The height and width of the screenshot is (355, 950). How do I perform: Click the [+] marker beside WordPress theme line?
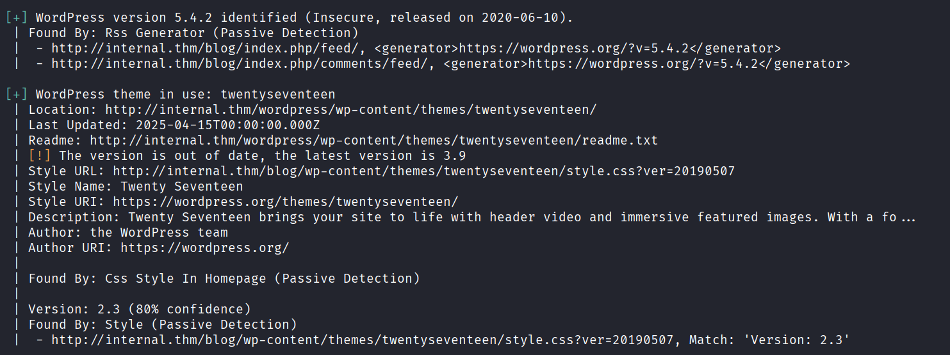[17, 94]
